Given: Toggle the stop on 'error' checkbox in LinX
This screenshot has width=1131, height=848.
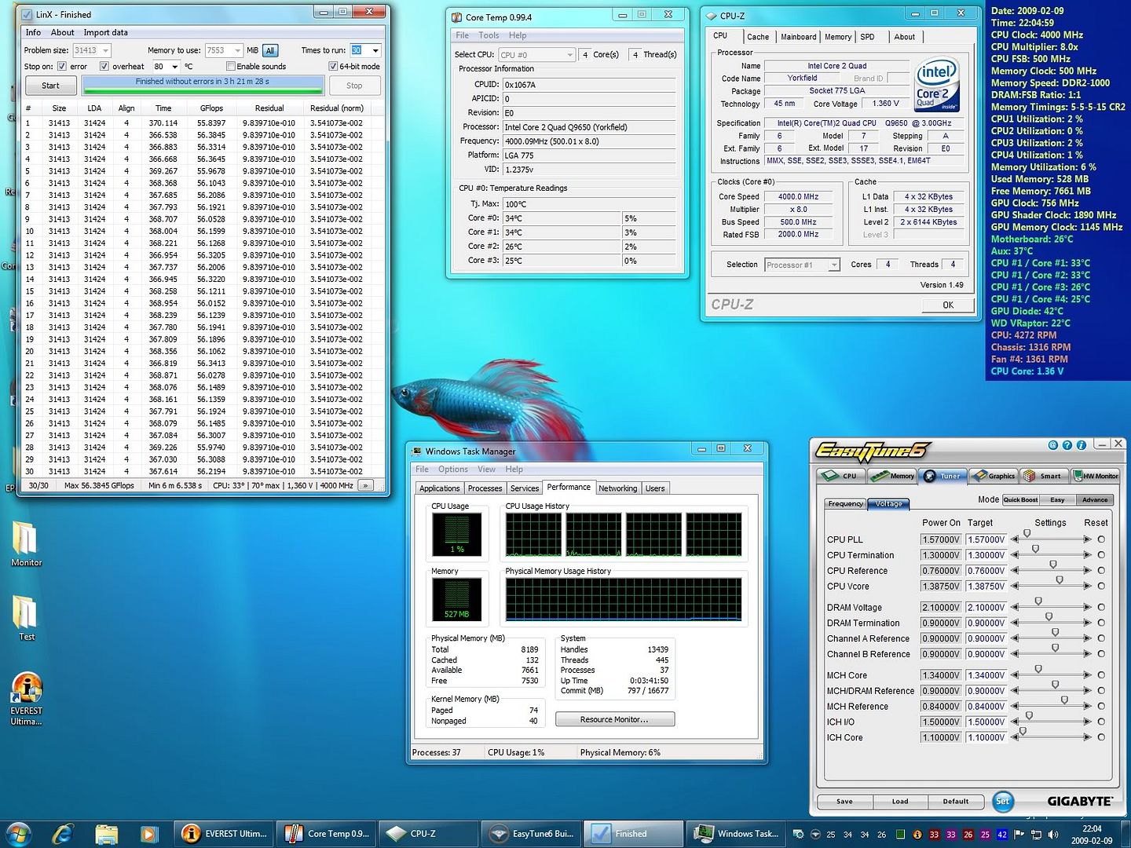Looking at the screenshot, I should click(x=62, y=66).
